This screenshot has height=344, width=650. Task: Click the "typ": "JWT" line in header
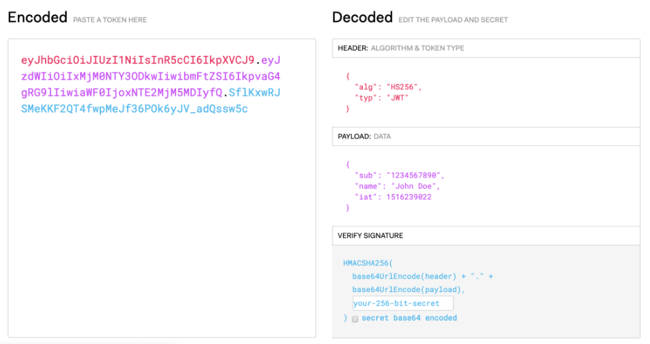click(381, 98)
